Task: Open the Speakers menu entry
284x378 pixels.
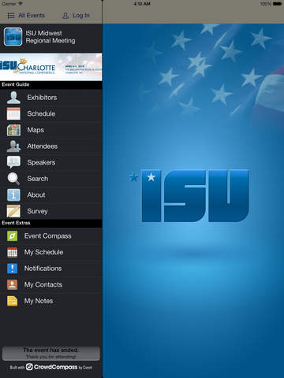Action: point(51,162)
